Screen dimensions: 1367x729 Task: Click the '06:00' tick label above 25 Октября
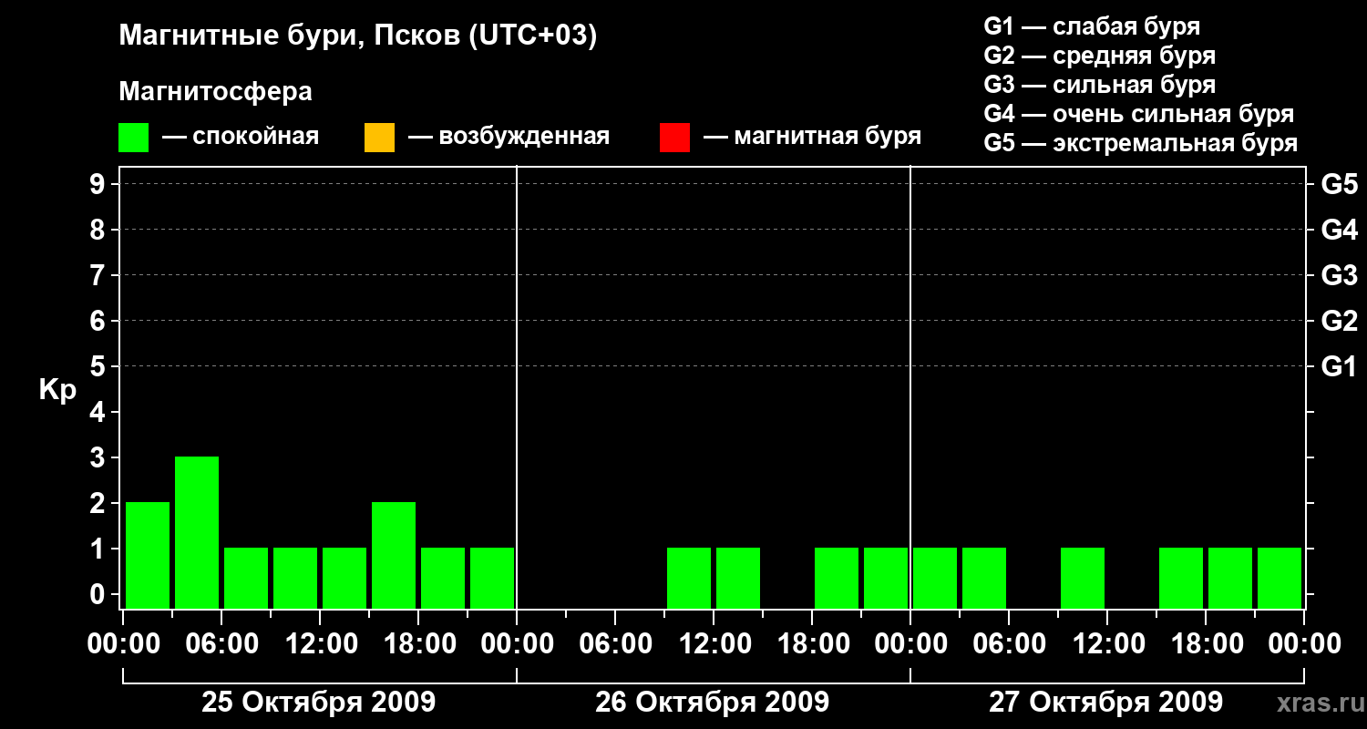221,644
